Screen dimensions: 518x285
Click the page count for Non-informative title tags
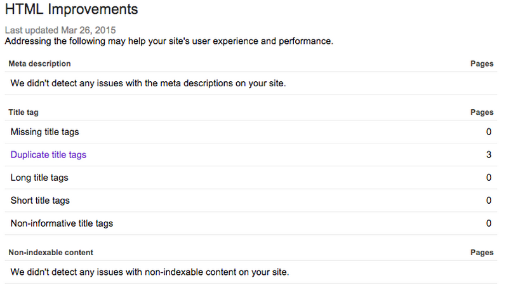489,223
